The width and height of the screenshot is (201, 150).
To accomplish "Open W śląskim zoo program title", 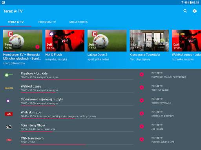I will [x=31, y=112].
